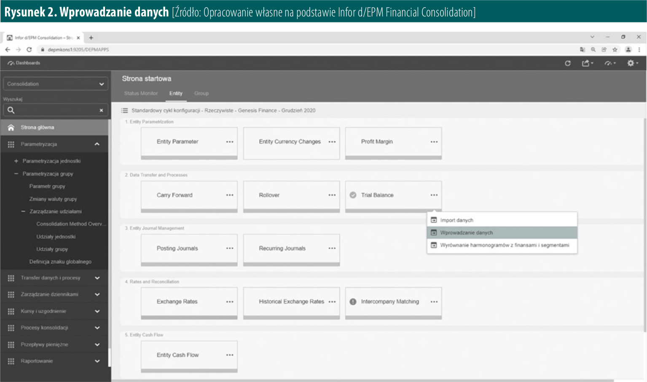Open Definicja znaku globalnego item
The height and width of the screenshot is (382, 647).
tap(60, 262)
